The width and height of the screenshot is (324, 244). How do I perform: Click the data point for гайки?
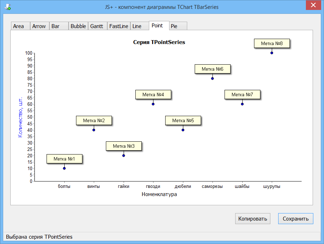124,156
